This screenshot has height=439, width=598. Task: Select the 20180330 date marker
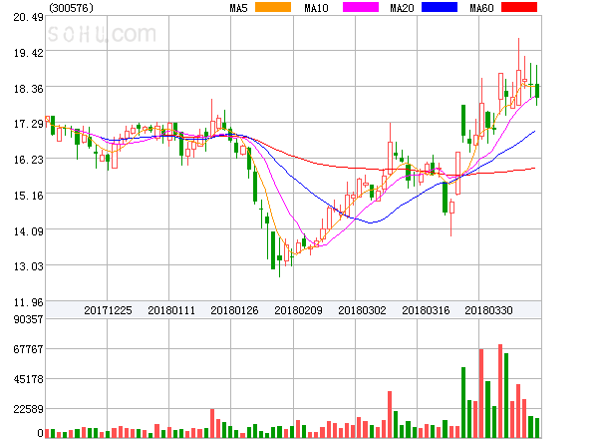tap(488, 310)
